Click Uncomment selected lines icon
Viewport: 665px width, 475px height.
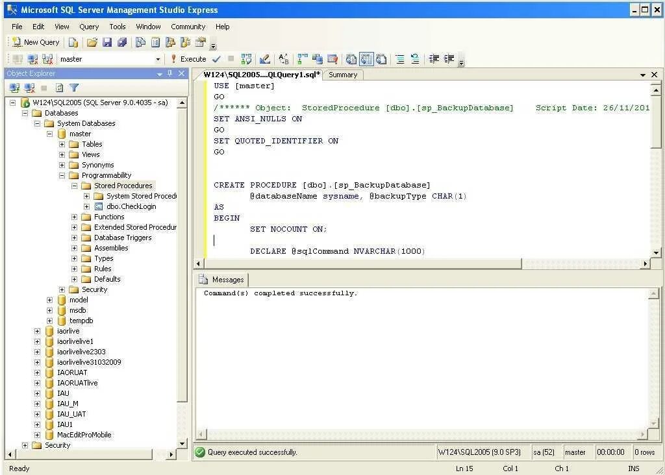pyautogui.click(x=415, y=59)
